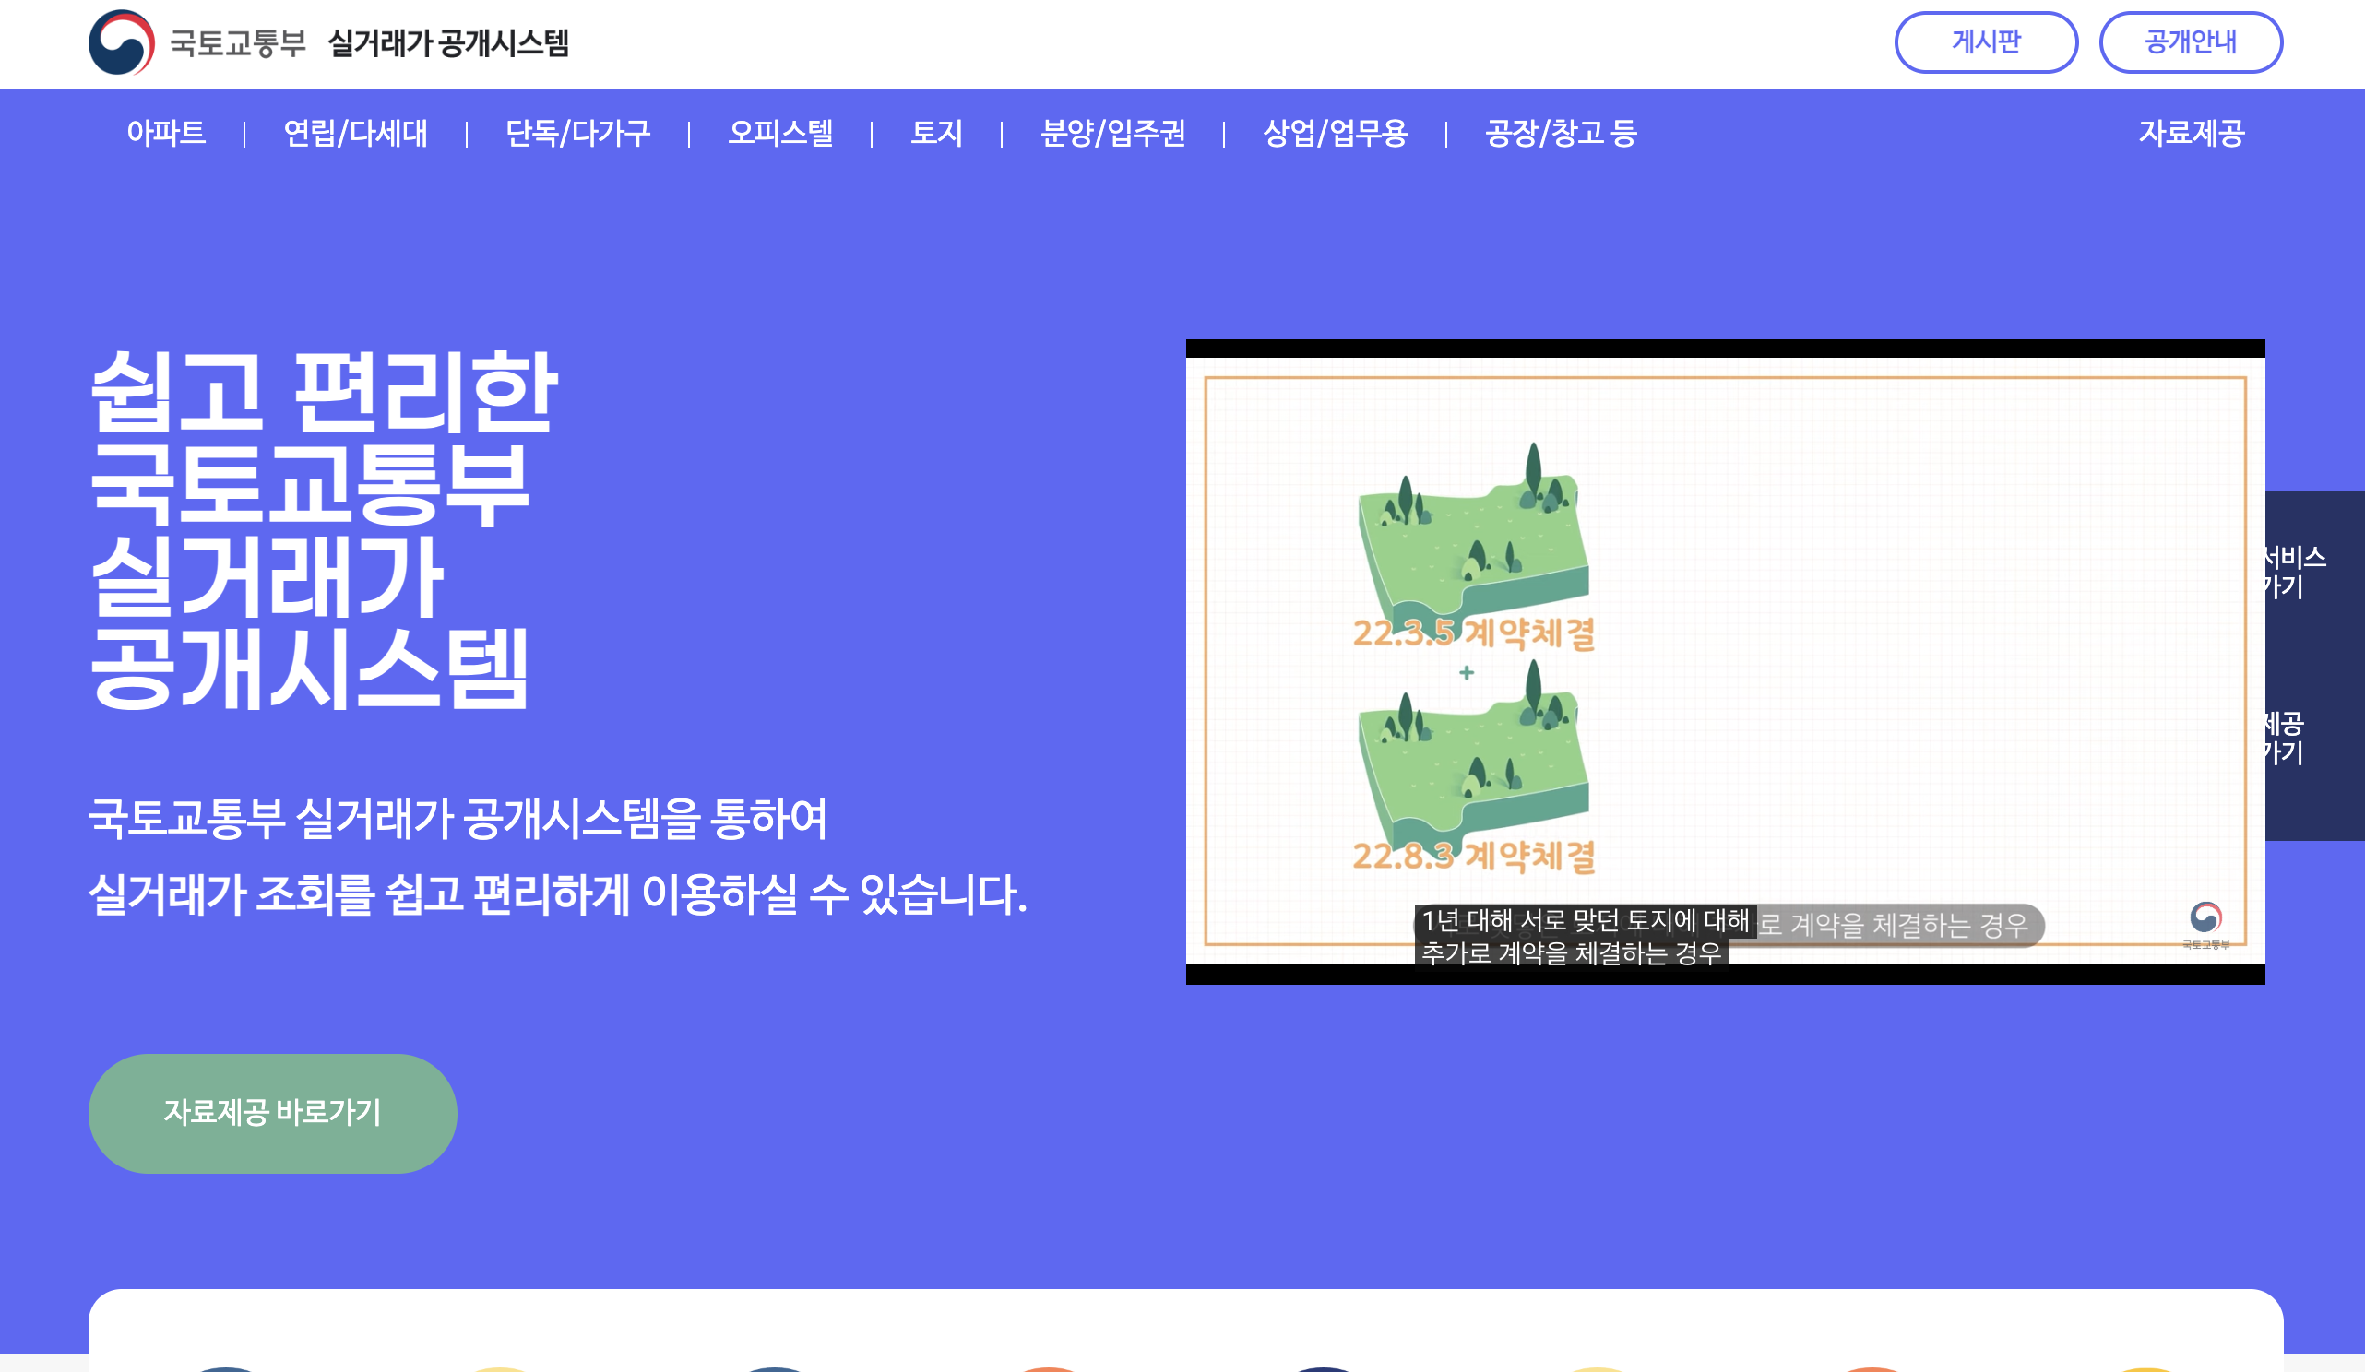This screenshot has width=2365, height=1372.
Task: Select the 단독/다가구 menu
Action: pyautogui.click(x=578, y=134)
